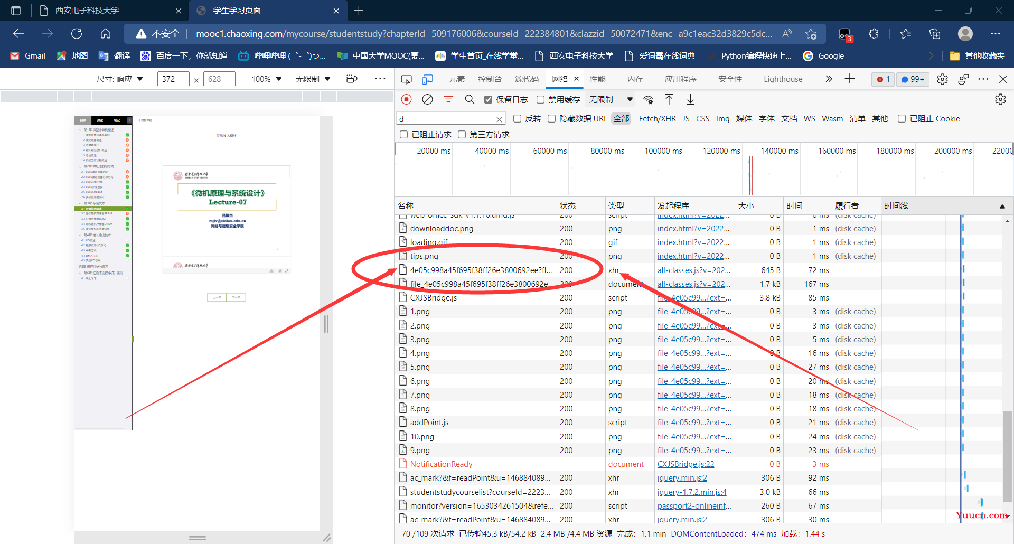Check the 反转 filter checkbox
The image size is (1014, 544).
coord(518,119)
